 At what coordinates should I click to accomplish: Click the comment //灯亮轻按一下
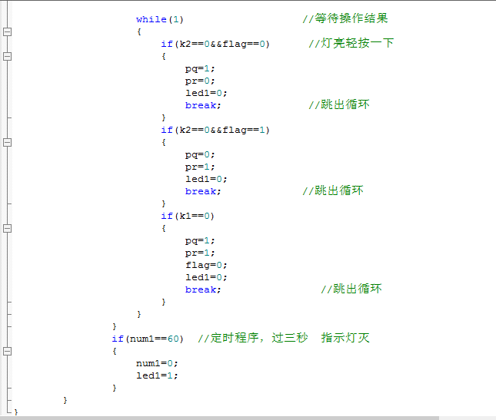pos(351,43)
